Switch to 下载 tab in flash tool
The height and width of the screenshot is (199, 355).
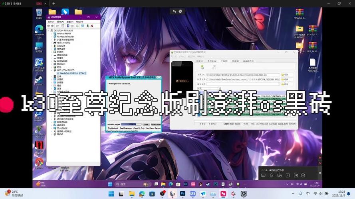point(224,61)
